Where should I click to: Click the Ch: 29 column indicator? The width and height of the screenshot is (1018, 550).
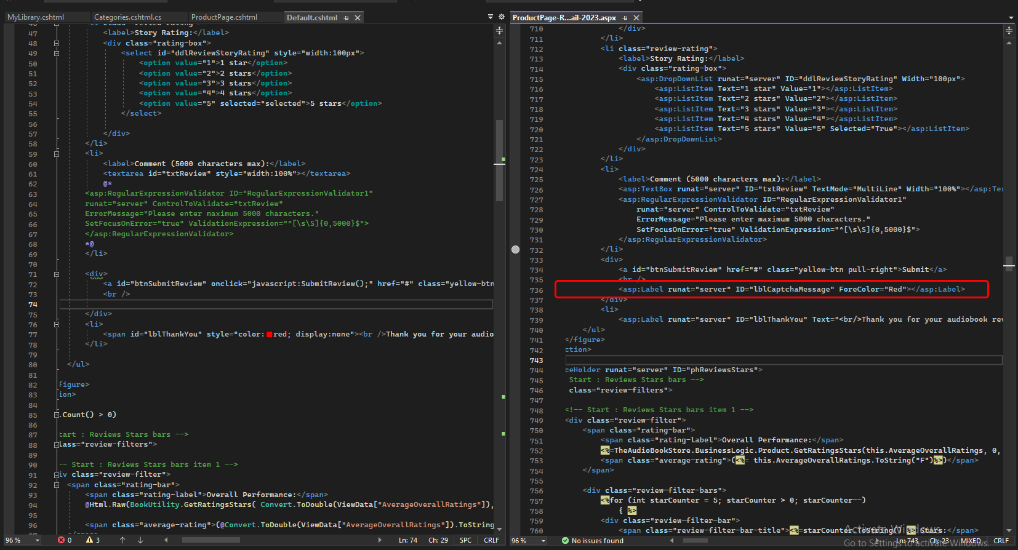click(438, 540)
